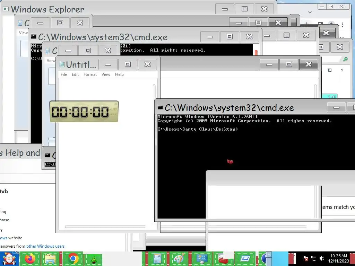Close the Untitled Notepad window

coord(147,64)
